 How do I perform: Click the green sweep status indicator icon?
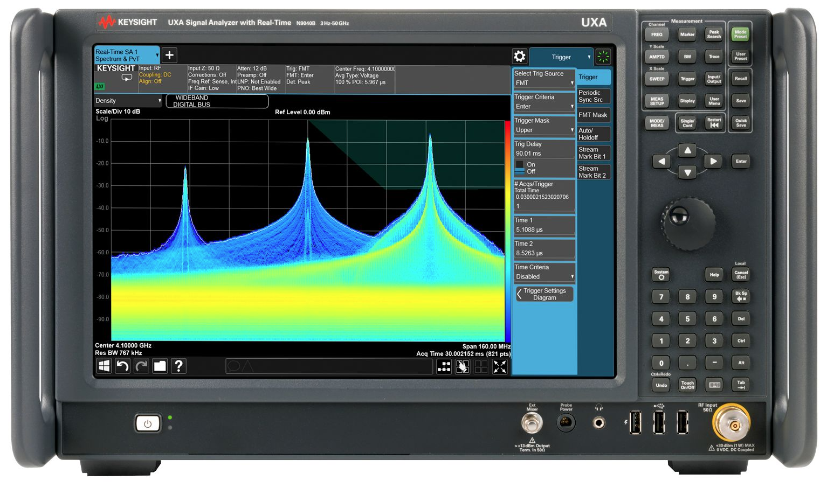603,57
